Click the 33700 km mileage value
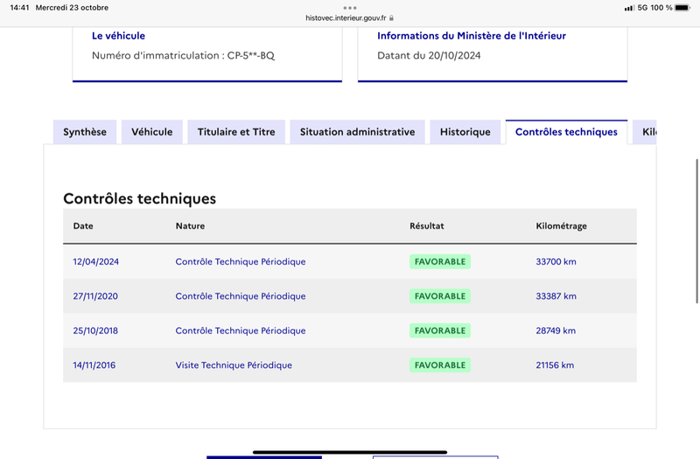700x459 pixels. (x=556, y=261)
